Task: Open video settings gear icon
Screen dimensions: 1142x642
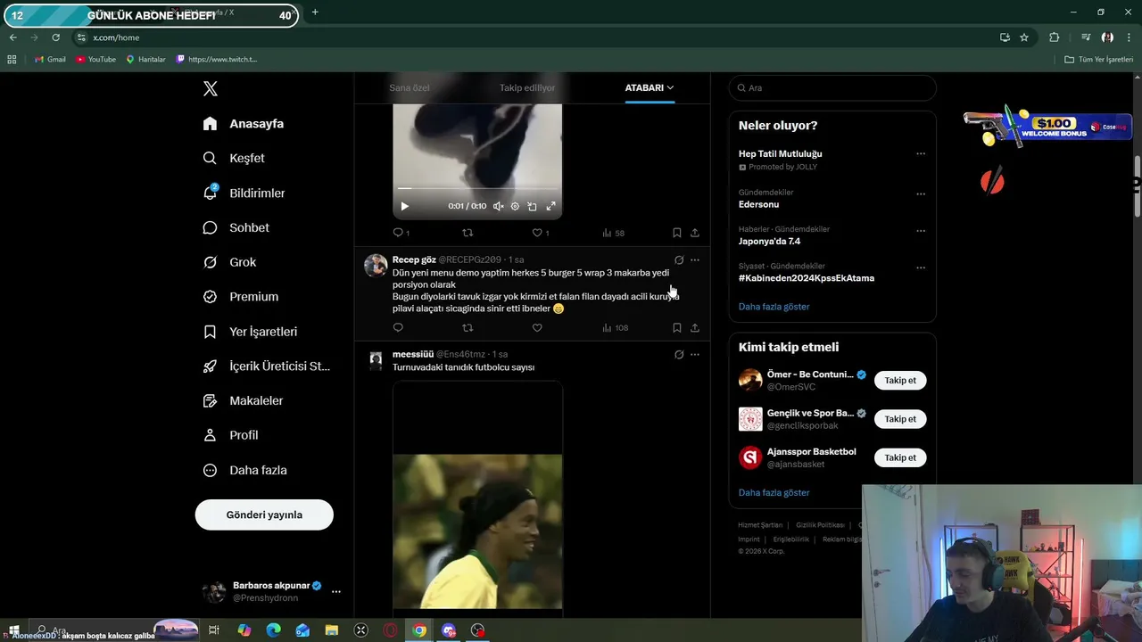Action: coord(515,206)
